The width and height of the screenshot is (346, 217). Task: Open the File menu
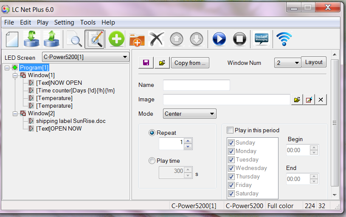9,22
